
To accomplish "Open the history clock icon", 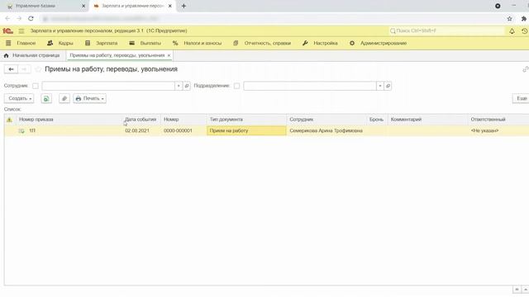I will tap(524, 31).
